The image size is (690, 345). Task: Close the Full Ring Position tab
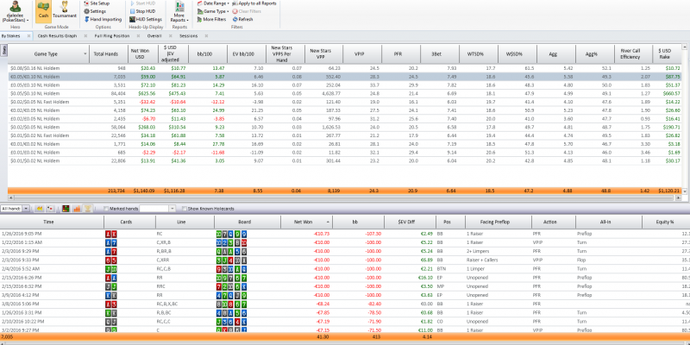(x=138, y=36)
